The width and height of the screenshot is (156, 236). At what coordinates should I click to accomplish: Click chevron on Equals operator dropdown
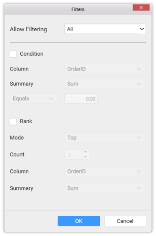click(x=51, y=99)
